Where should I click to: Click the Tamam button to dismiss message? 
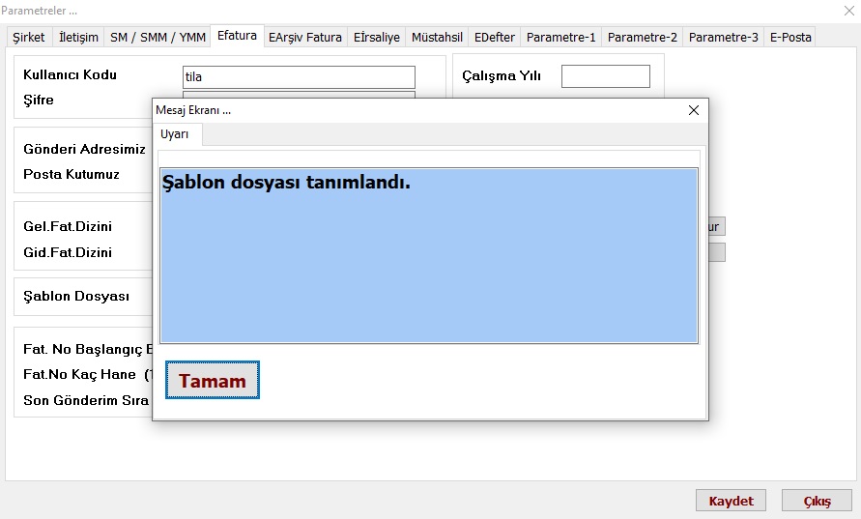tap(213, 381)
